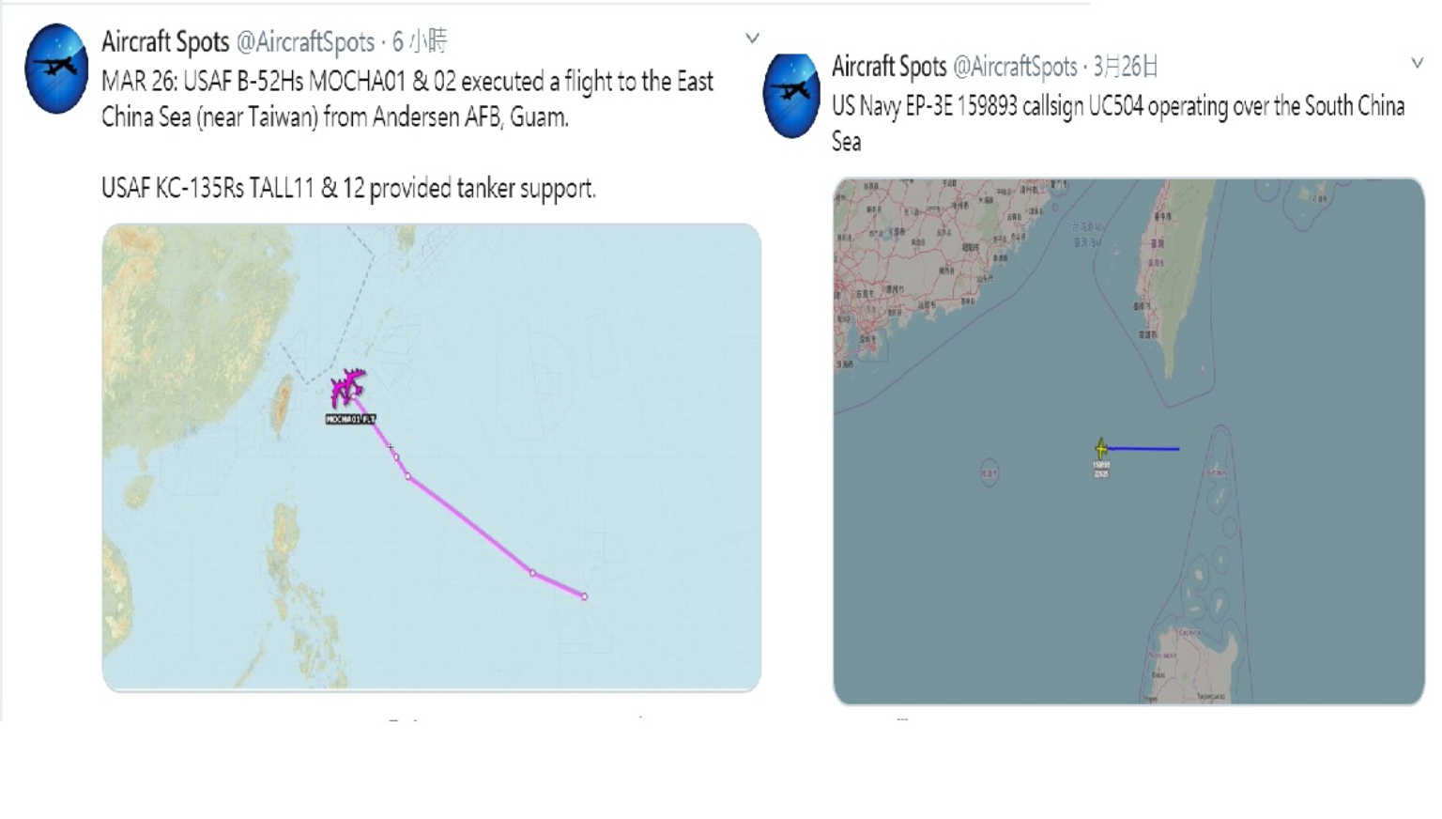
Task: Click the blue flight track line
Action: [x=1143, y=449]
